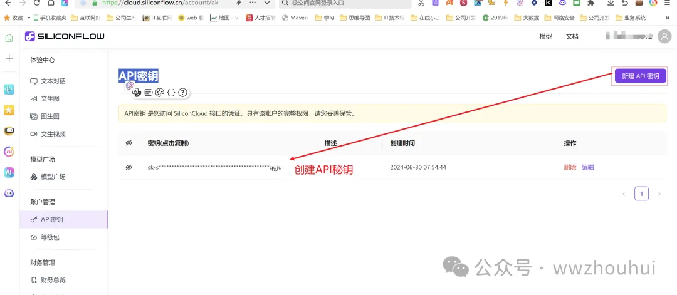The image size is (677, 295).
Task: Click 新建 API 密钥 button
Action: (x=640, y=76)
